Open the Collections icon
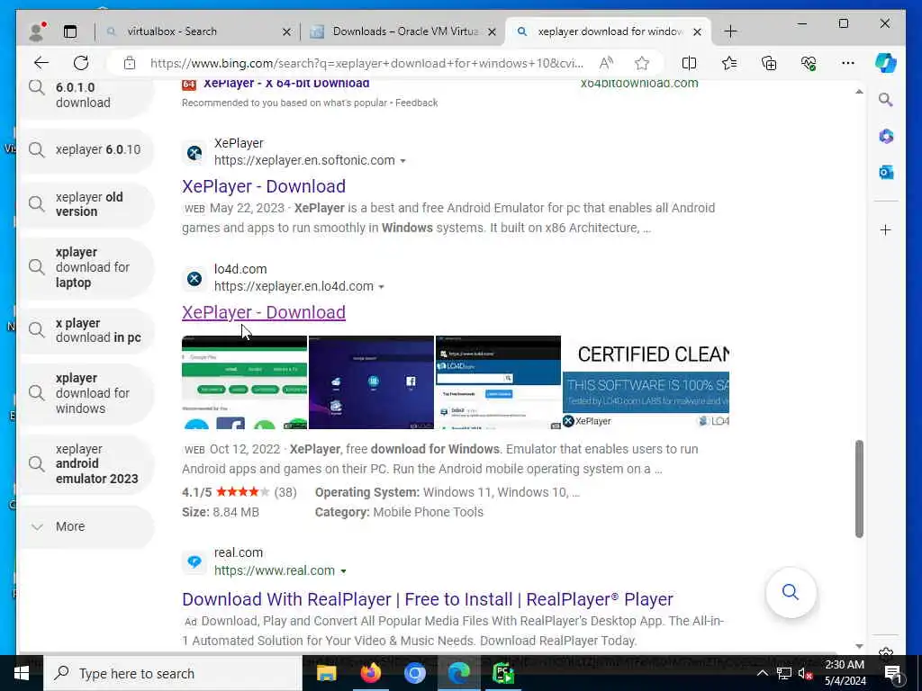Viewport: 922px width, 691px height. pyautogui.click(x=769, y=63)
